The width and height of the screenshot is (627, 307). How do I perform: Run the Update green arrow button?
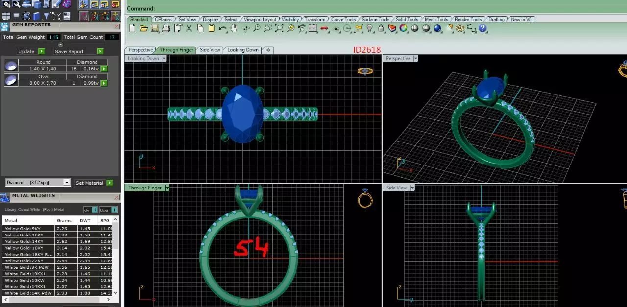pyautogui.click(x=41, y=51)
